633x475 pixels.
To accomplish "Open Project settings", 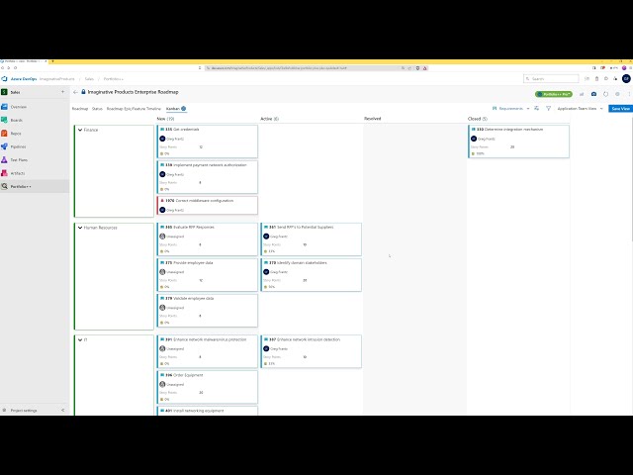I will pyautogui.click(x=24, y=410).
